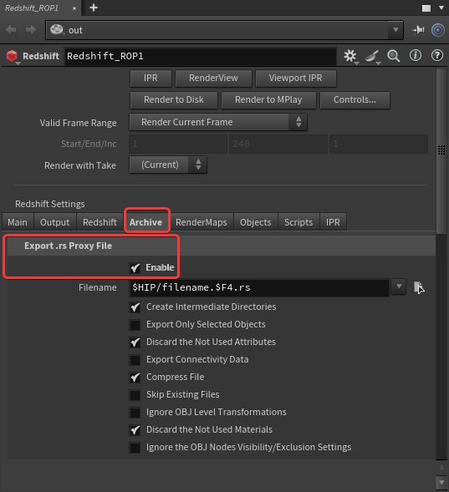Image resolution: width=449 pixels, height=492 pixels.
Task: Enable Skip Existing Files
Action: (135, 395)
